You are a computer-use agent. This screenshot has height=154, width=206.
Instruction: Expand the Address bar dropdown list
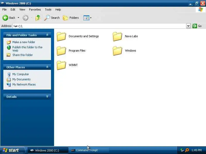188,26
